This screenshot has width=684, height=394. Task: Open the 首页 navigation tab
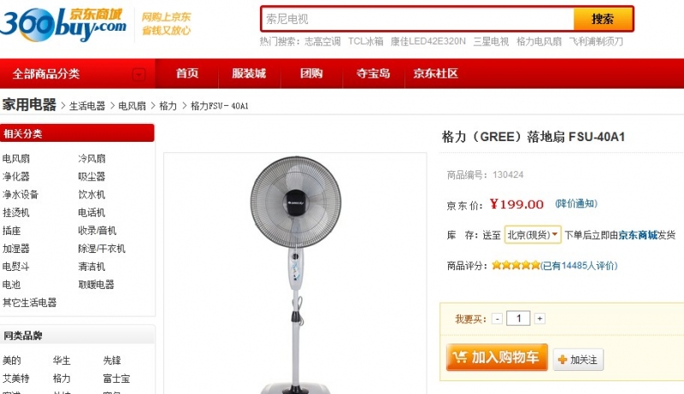(x=187, y=74)
